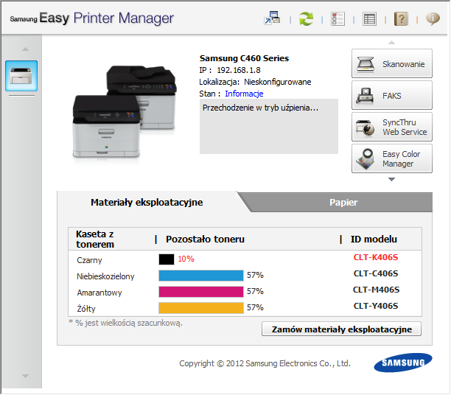This screenshot has width=451, height=395.
Task: Open Skanowanie scanning function
Action: click(x=392, y=63)
